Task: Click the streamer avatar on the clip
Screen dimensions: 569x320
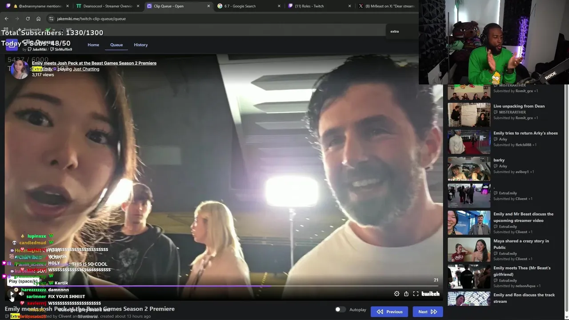Action: [x=20, y=70]
